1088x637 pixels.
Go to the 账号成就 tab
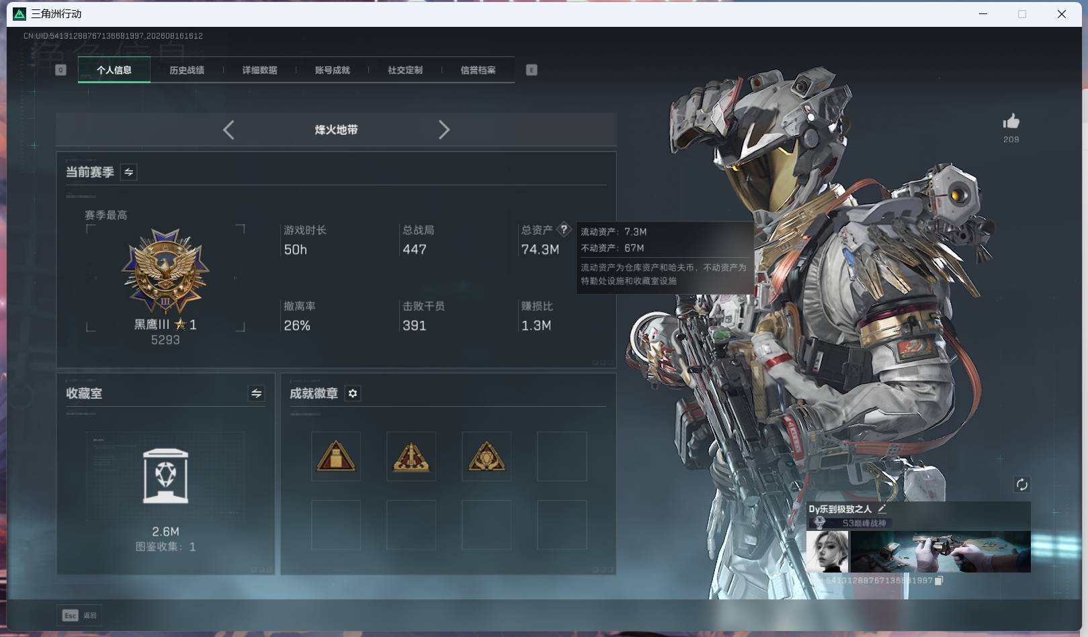pyautogui.click(x=332, y=70)
